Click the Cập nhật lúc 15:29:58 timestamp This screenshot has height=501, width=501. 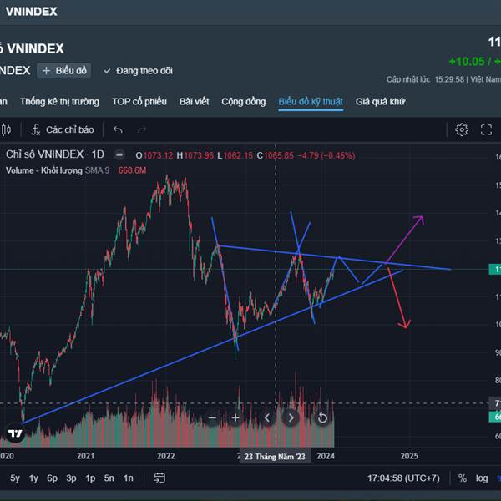pos(425,79)
